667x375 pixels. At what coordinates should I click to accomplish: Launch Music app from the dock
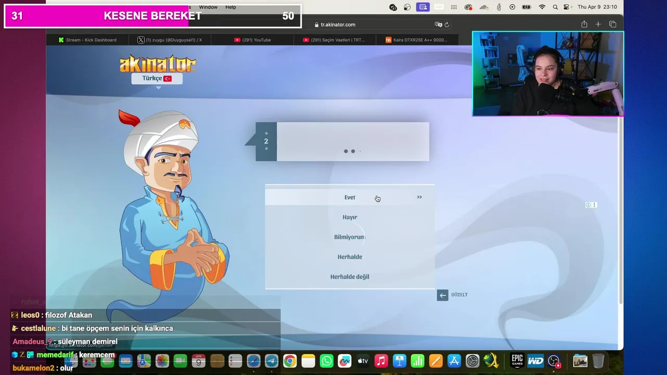tap(381, 360)
